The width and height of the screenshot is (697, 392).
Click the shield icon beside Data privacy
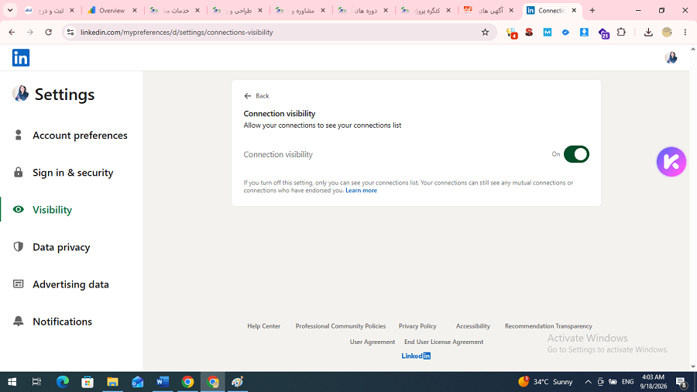click(19, 246)
